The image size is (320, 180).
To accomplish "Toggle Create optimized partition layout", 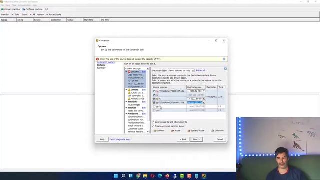I will pos(153,126).
